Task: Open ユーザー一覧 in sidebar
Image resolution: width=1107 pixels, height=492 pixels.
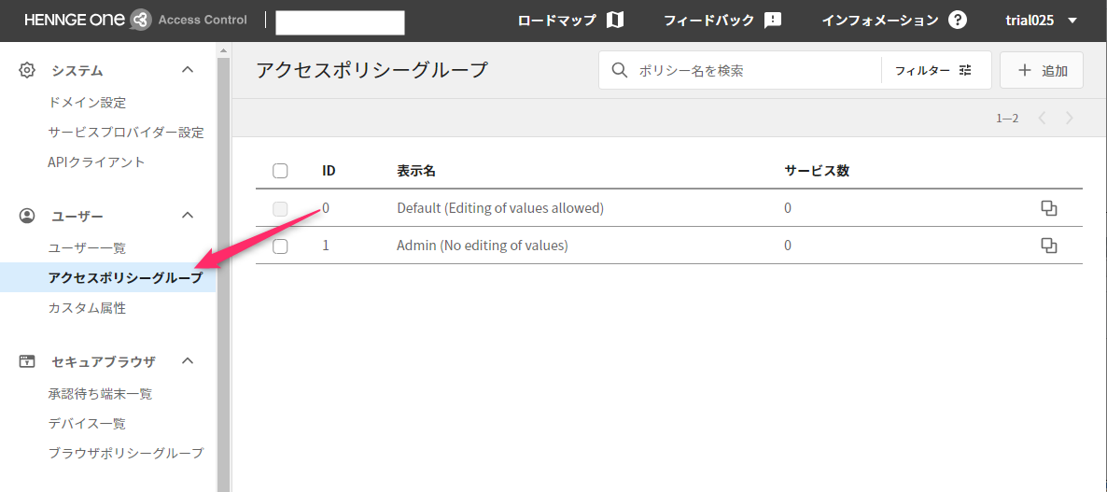Action: (x=87, y=247)
